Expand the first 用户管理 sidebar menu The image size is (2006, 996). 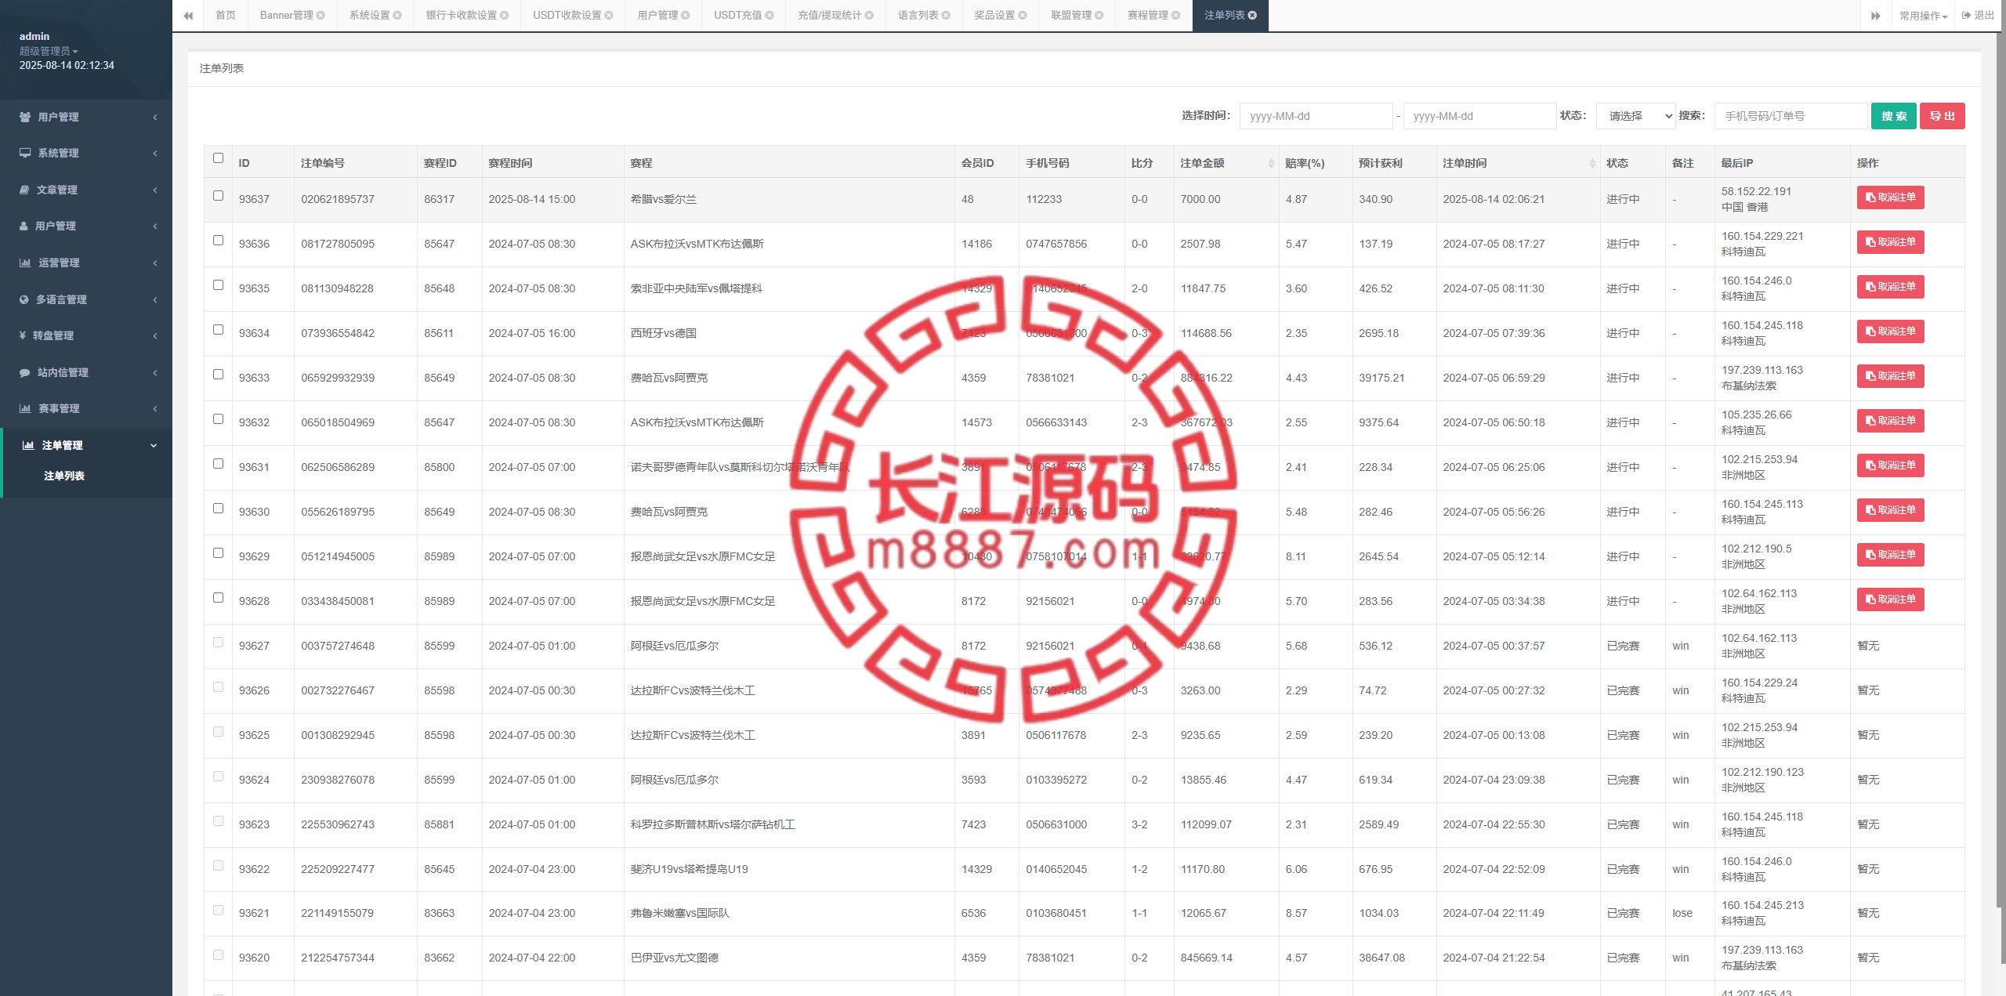click(x=86, y=117)
